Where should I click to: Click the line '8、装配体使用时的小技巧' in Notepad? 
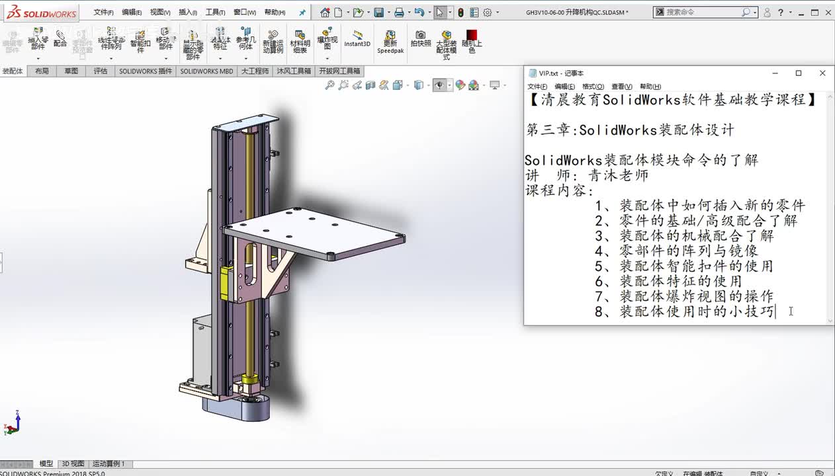point(685,311)
